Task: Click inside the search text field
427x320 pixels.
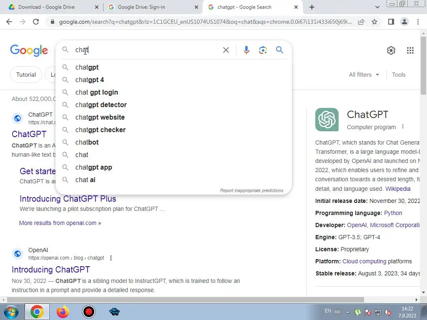Action: [147, 50]
